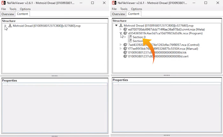
Task: Expand the Section 0 node
Action: pos(125,37)
